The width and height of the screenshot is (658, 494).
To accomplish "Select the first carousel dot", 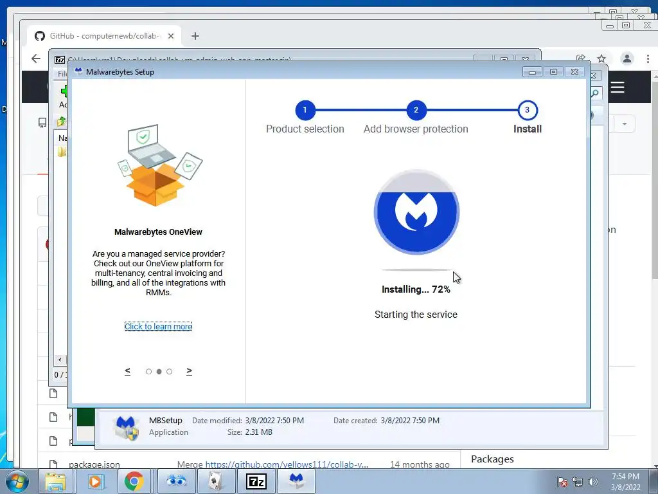I will [148, 371].
